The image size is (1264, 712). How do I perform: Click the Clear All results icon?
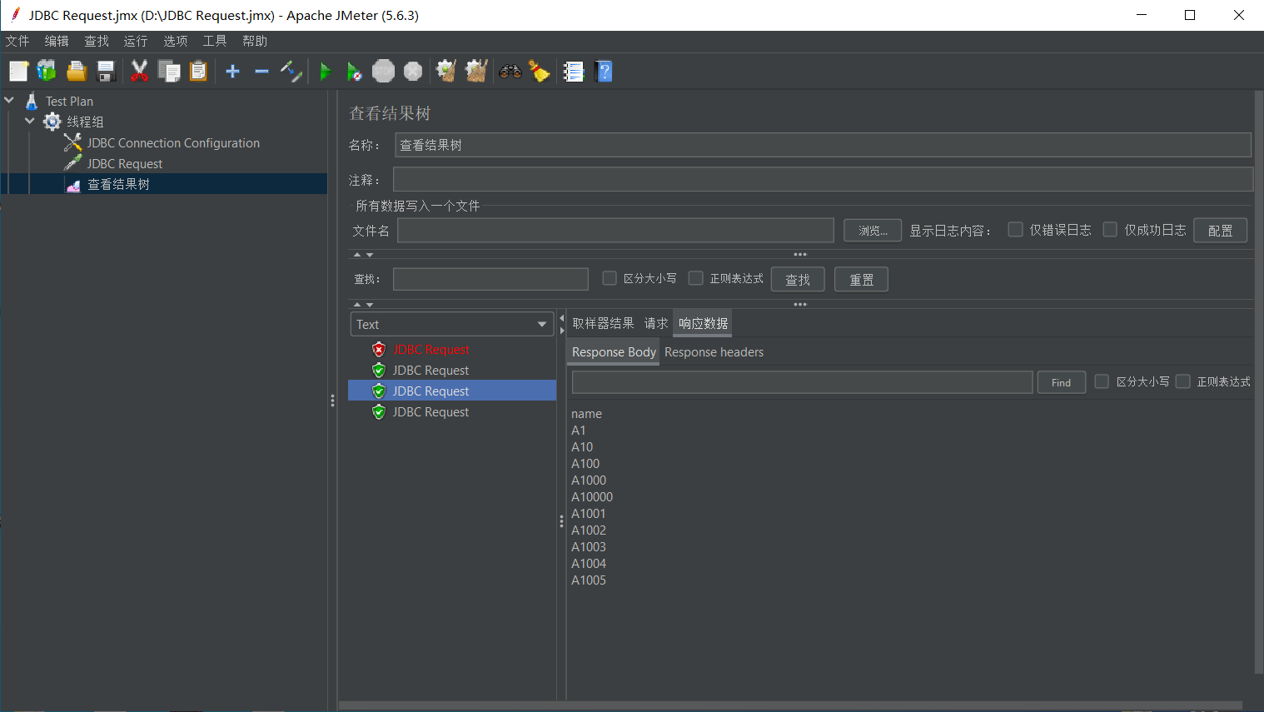(476, 72)
